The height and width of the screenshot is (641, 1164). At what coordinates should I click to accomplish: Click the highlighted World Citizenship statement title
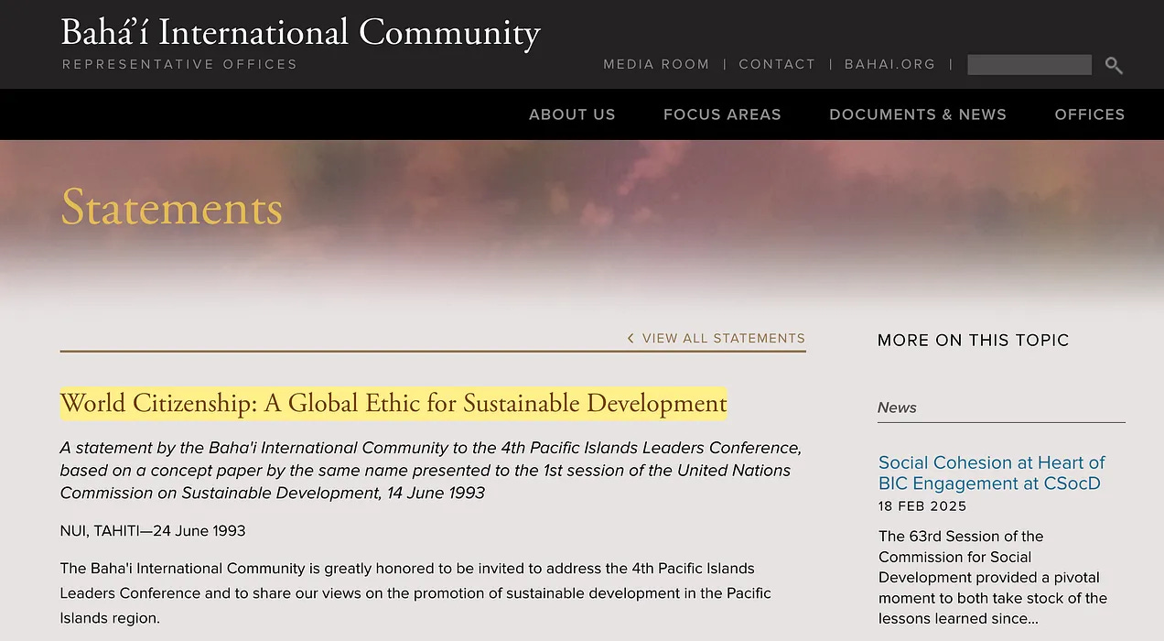(393, 403)
